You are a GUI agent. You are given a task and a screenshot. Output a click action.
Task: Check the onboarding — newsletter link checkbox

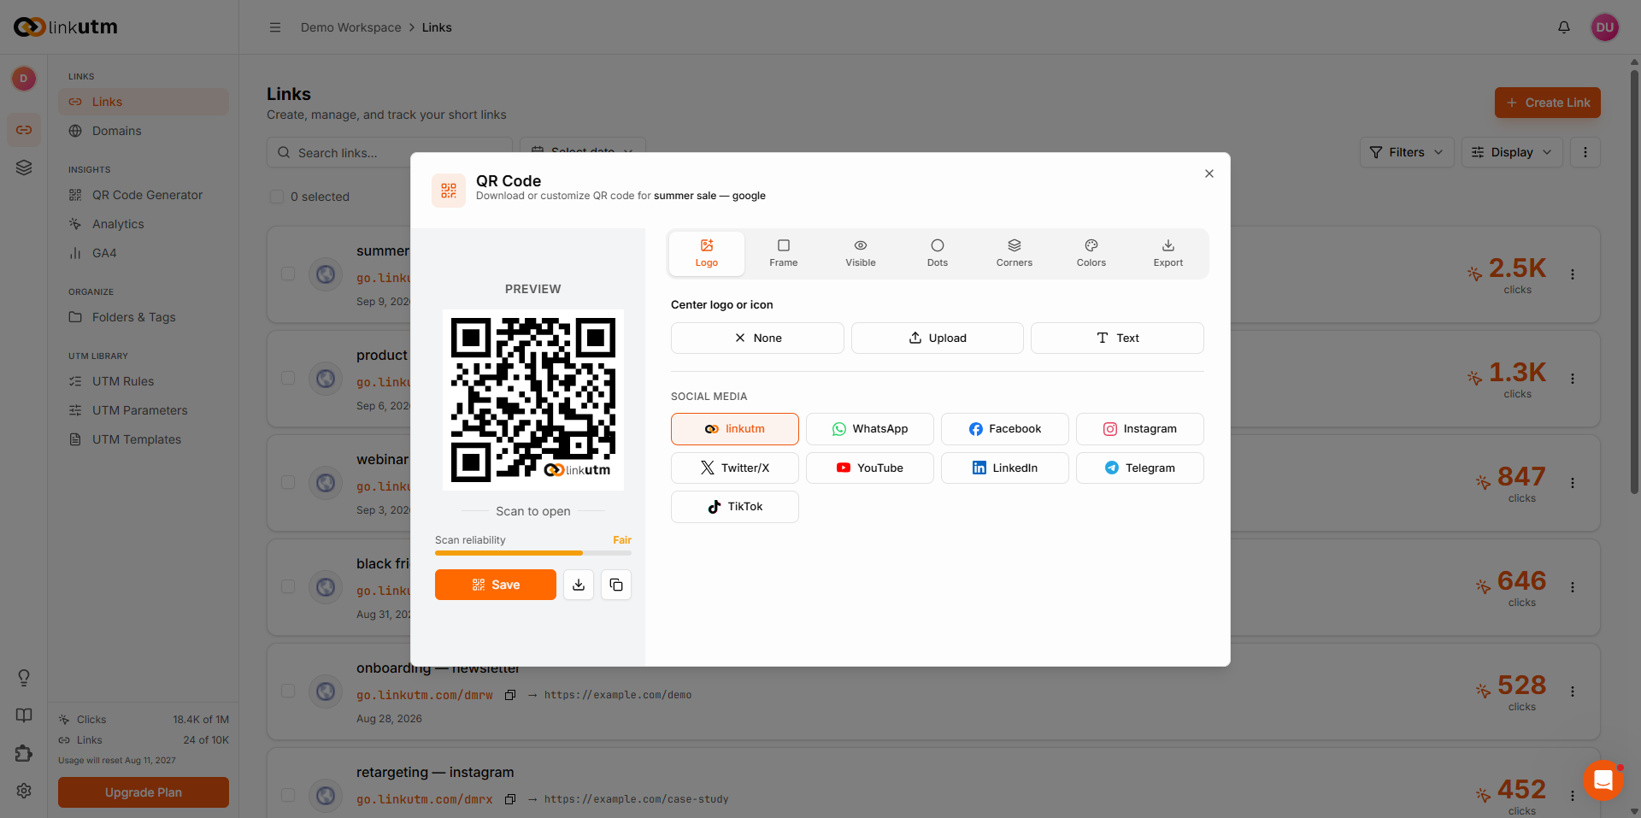(288, 691)
